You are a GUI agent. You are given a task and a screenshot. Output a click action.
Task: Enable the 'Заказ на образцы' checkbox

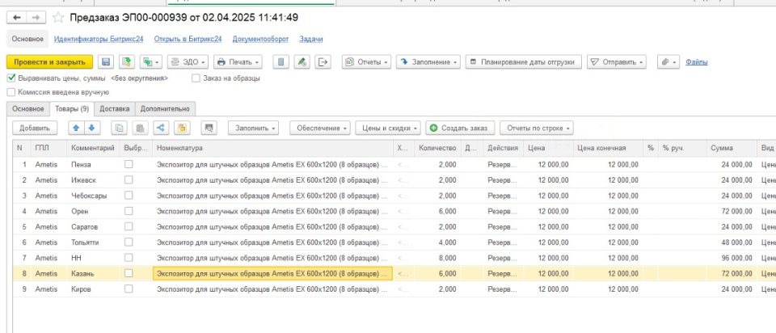point(196,78)
